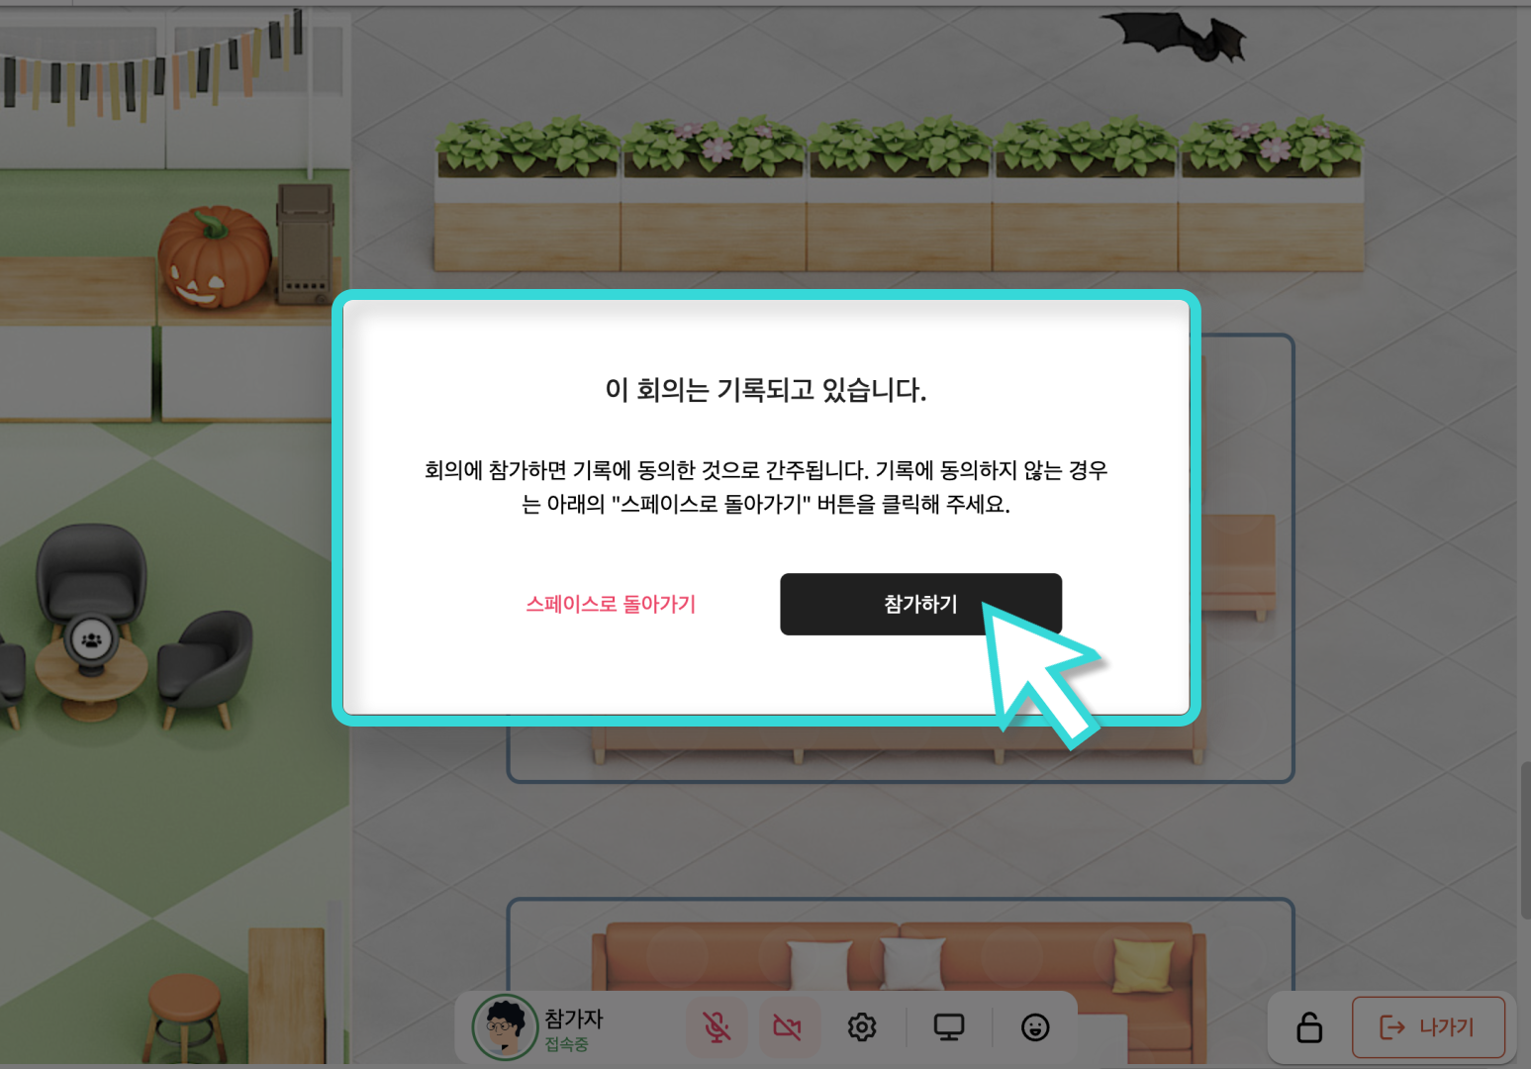The height and width of the screenshot is (1069, 1531).
Task: Click the black bat decoration
Action: 1176,37
